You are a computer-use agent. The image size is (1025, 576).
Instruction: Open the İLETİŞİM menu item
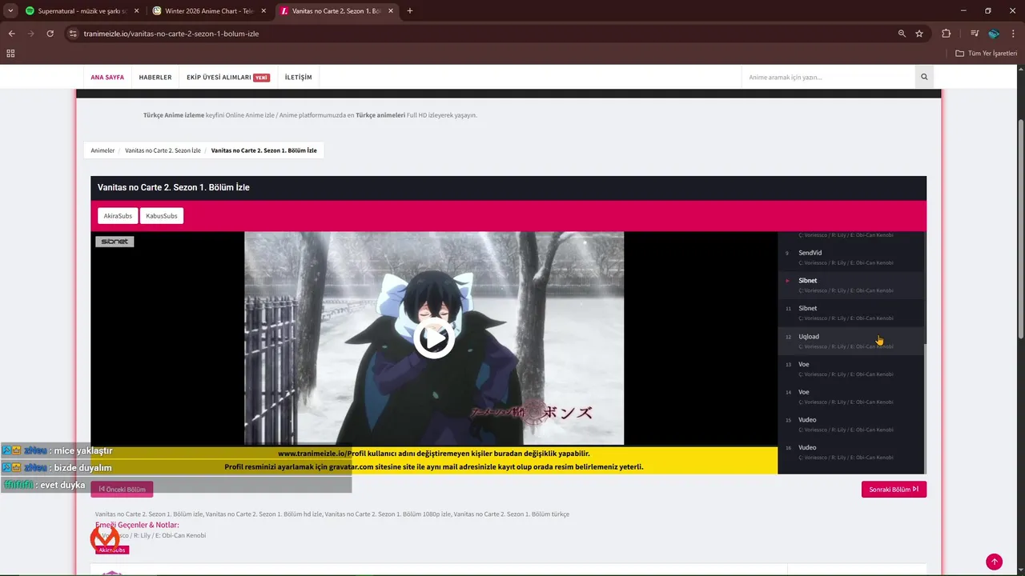point(299,78)
